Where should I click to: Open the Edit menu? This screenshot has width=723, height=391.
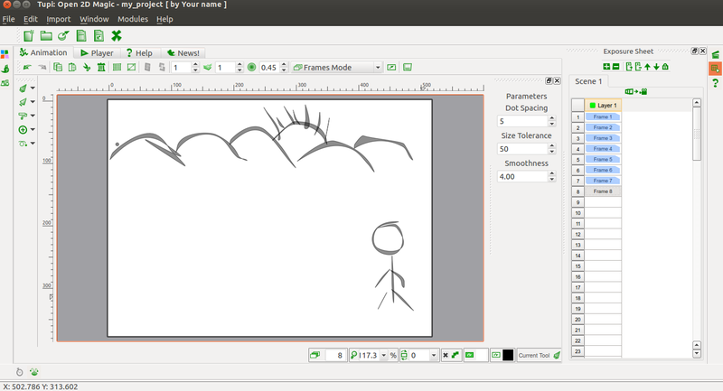(x=31, y=19)
